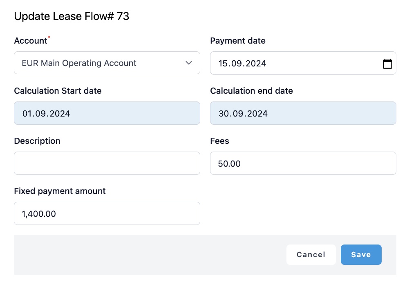The width and height of the screenshot is (407, 282).
Task: Expand the Account dropdown chevron
Action: click(x=189, y=63)
